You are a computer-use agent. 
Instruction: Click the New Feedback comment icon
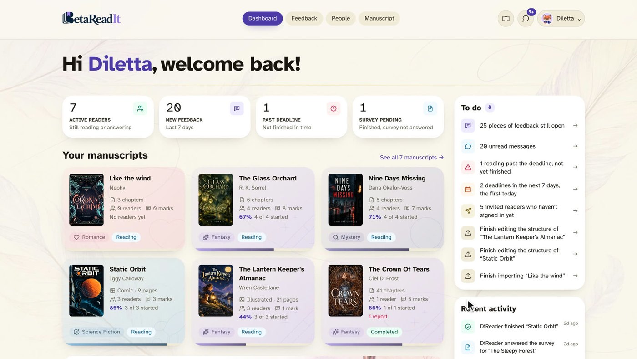click(x=237, y=108)
